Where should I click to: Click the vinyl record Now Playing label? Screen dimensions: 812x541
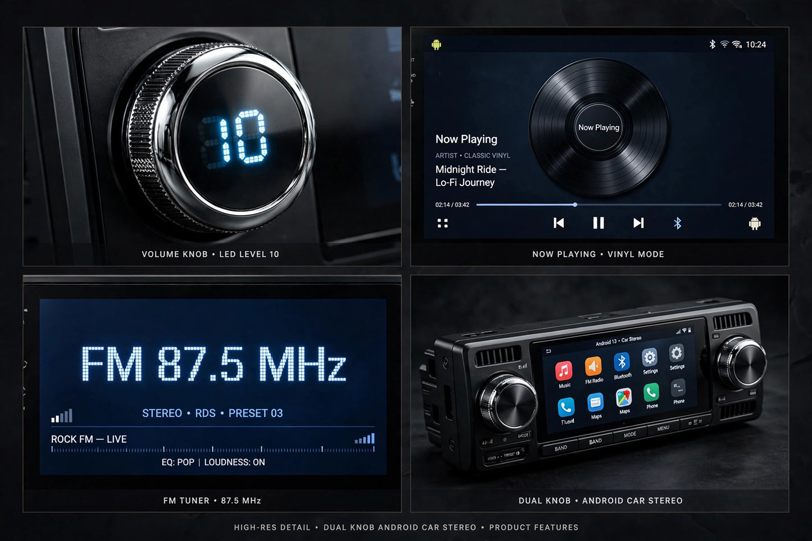click(599, 128)
